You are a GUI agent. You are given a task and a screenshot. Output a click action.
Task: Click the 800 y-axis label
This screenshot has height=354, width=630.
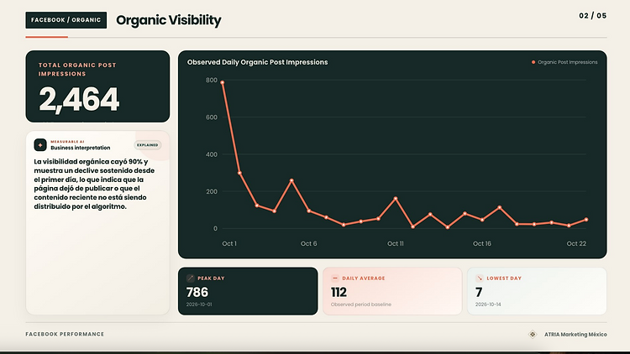point(212,81)
